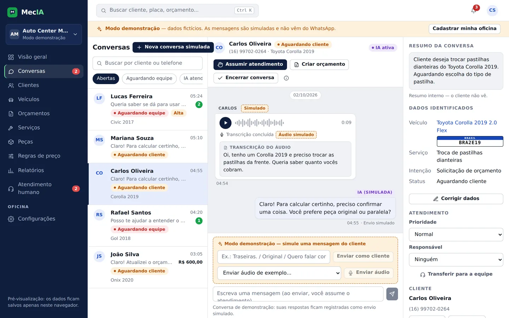
Task: Focus the global search field
Action: [x=177, y=11]
